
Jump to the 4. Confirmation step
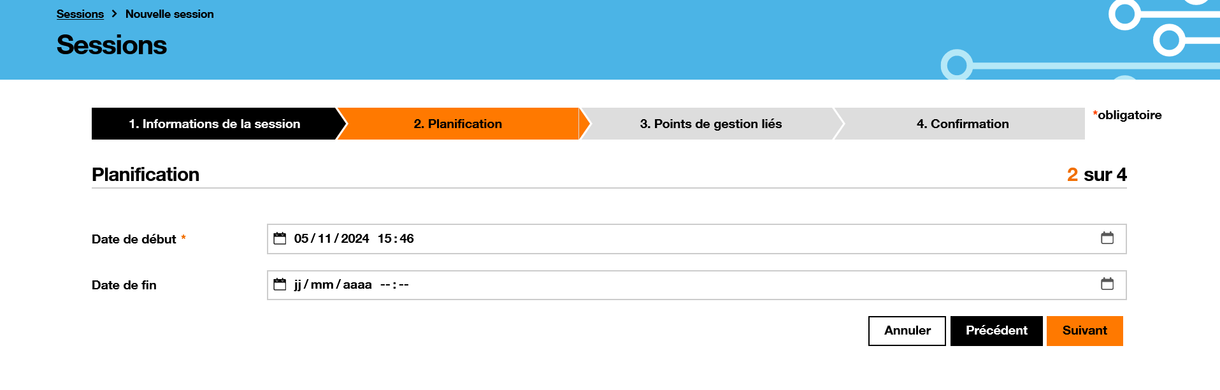pyautogui.click(x=962, y=124)
